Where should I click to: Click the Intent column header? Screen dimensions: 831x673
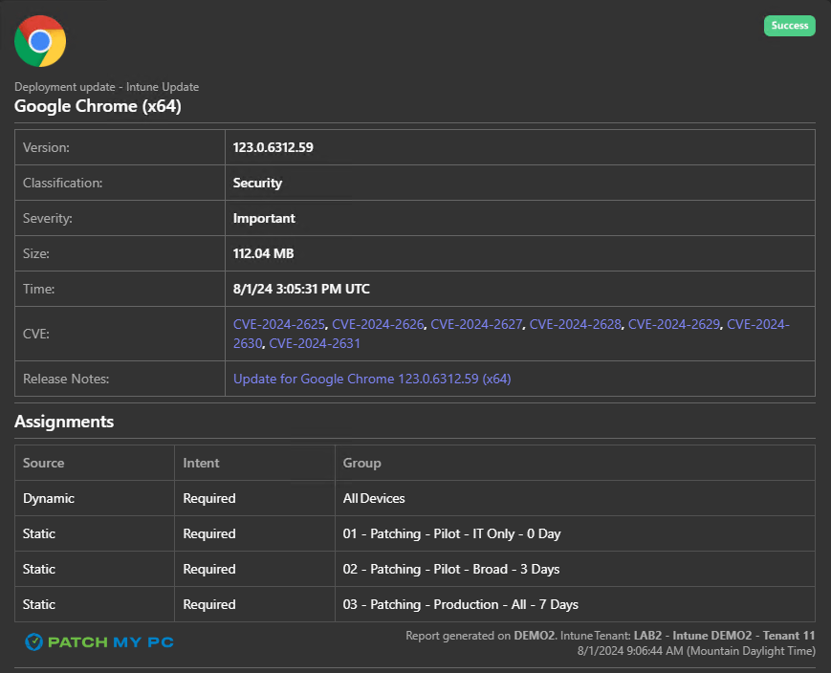(201, 463)
